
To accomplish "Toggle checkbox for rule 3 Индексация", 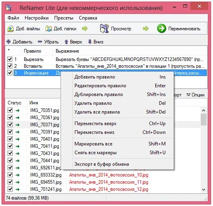I will click(x=10, y=73).
